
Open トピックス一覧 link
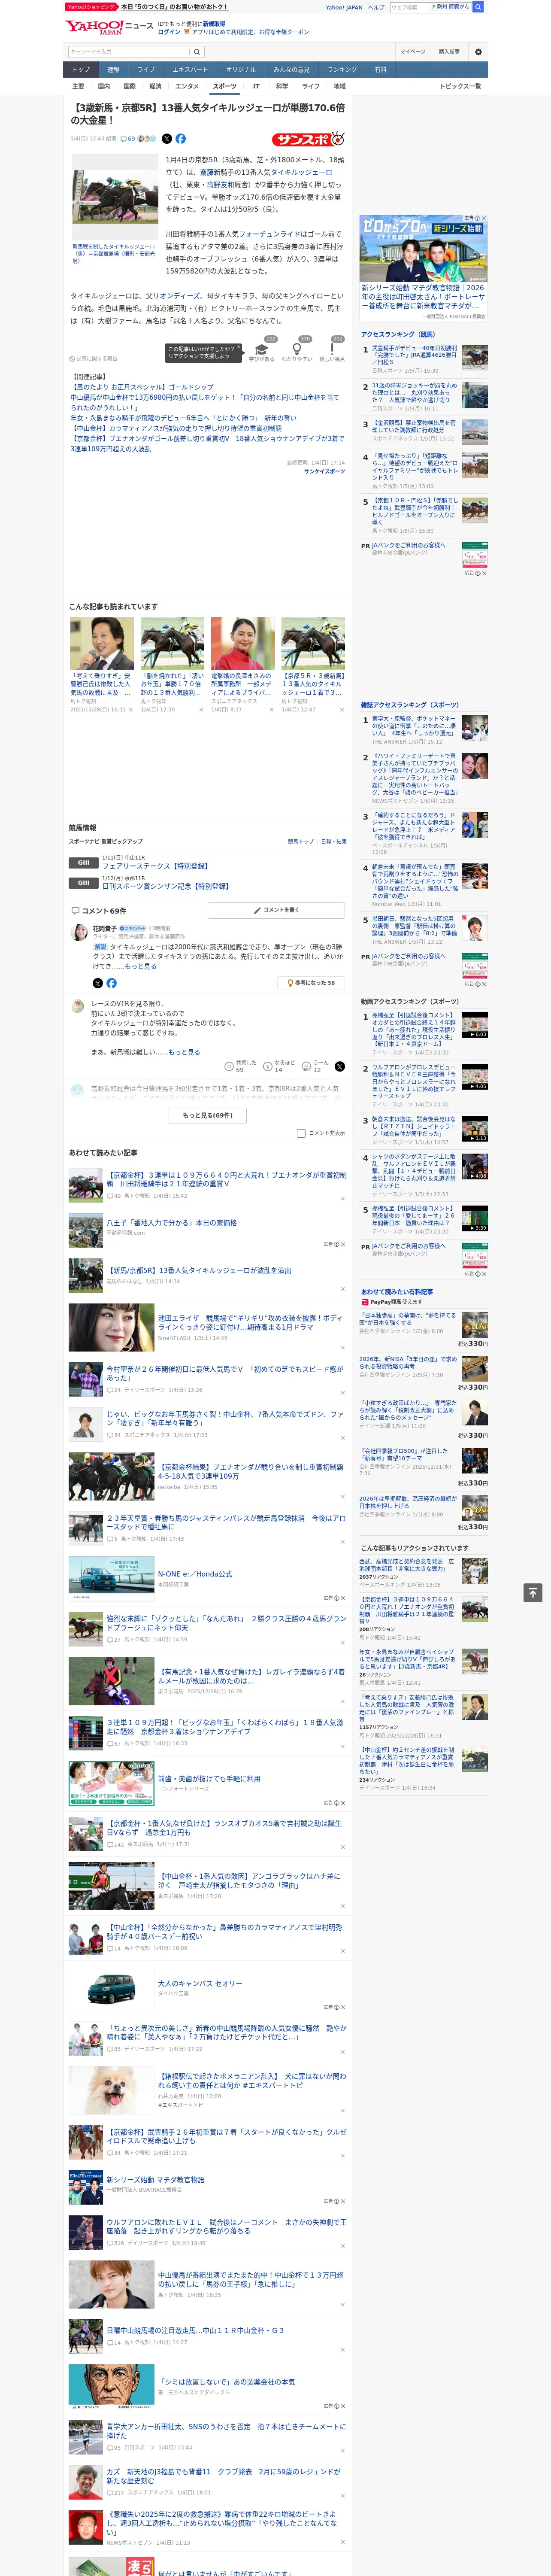[x=460, y=87]
